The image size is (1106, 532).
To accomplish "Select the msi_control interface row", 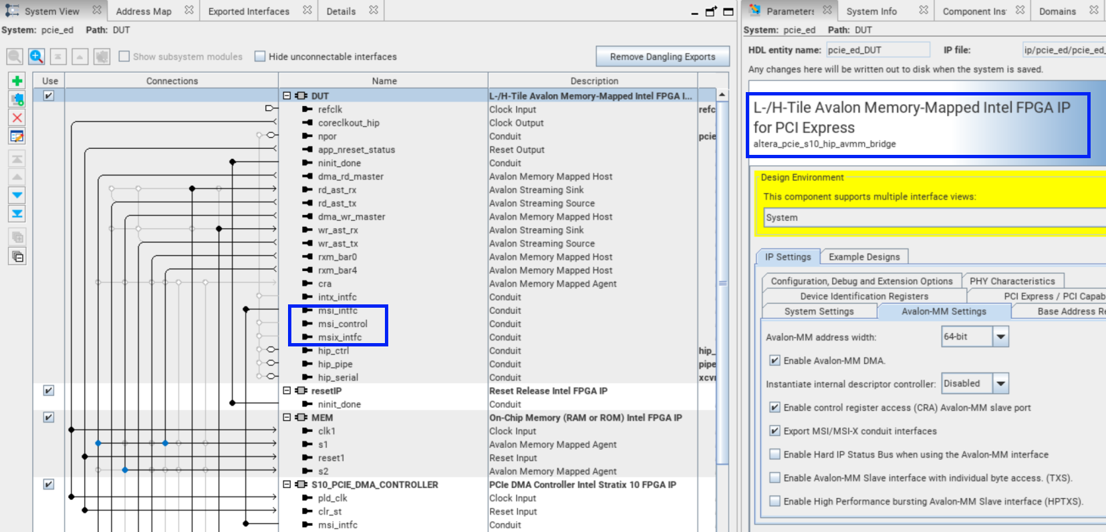I will point(343,324).
